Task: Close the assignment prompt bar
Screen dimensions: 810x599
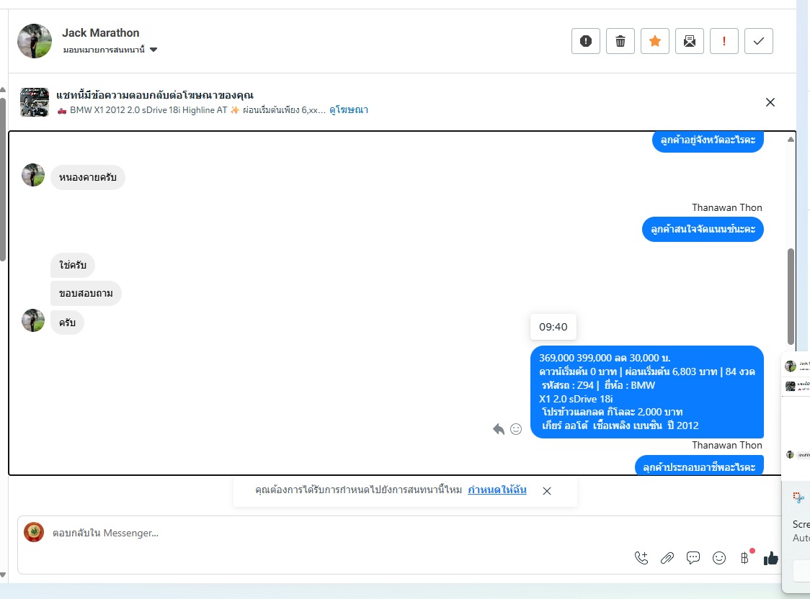Action: tap(547, 491)
